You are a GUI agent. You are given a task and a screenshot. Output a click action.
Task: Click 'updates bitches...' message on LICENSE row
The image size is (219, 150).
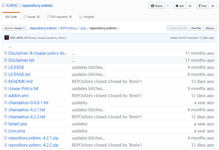point(88,67)
